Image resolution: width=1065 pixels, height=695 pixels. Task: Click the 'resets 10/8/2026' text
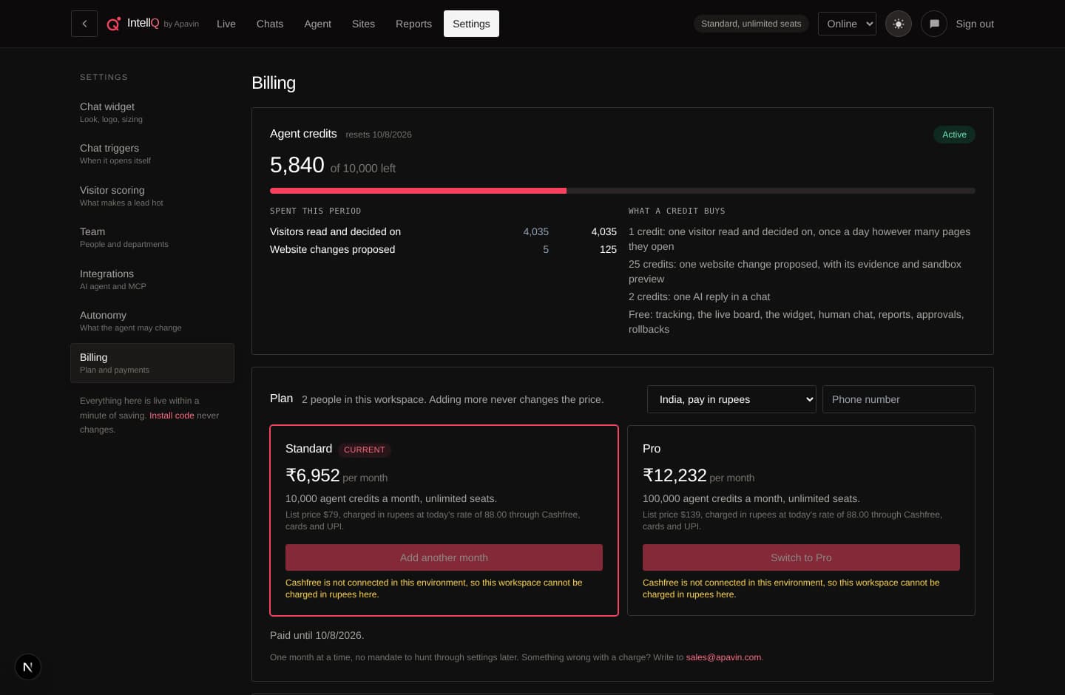[379, 135]
